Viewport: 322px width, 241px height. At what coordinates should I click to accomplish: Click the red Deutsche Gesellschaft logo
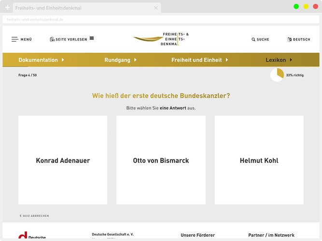[x=23, y=235]
